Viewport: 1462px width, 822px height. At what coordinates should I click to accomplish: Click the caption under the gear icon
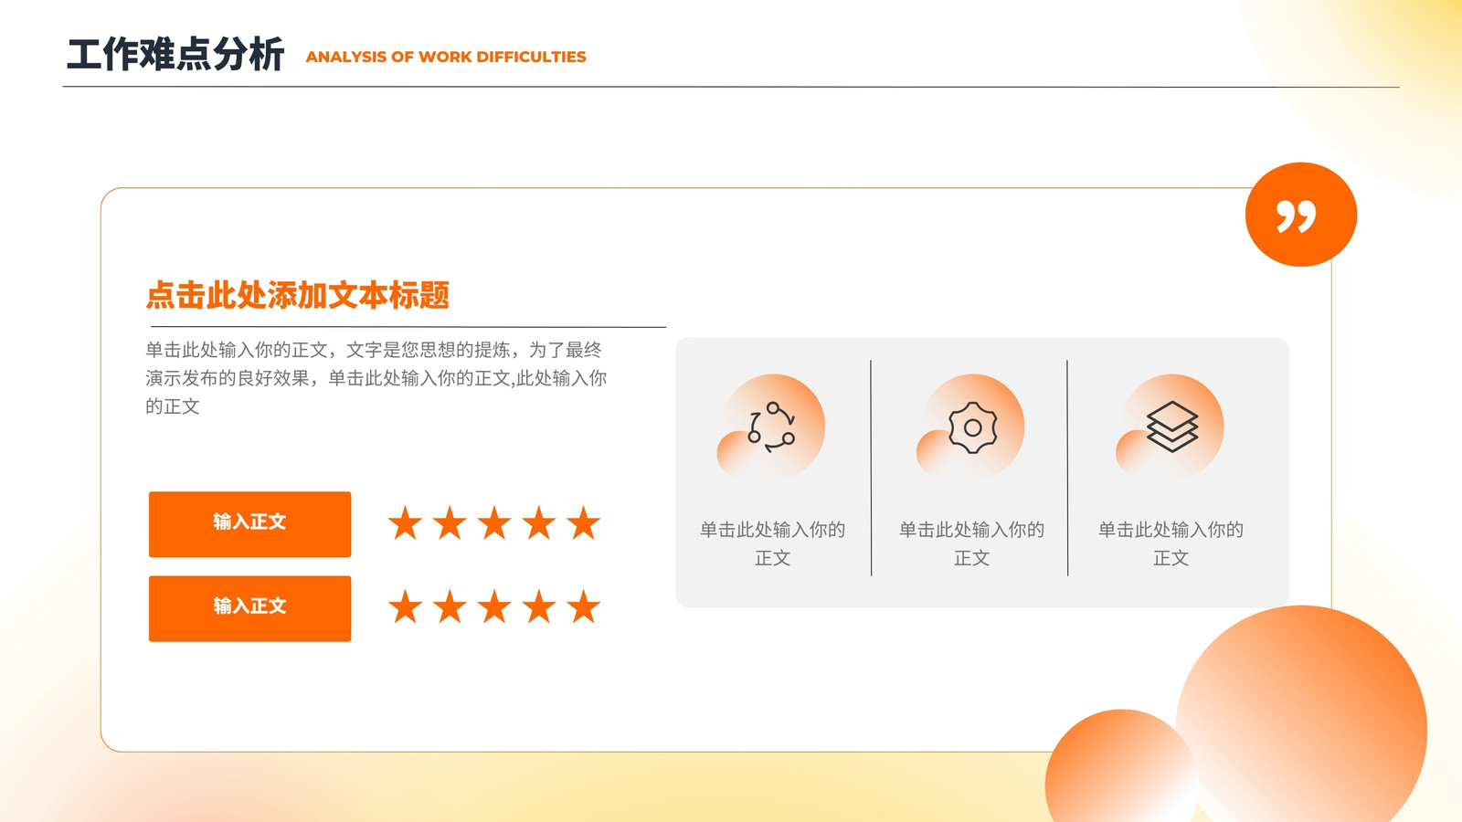point(971,543)
